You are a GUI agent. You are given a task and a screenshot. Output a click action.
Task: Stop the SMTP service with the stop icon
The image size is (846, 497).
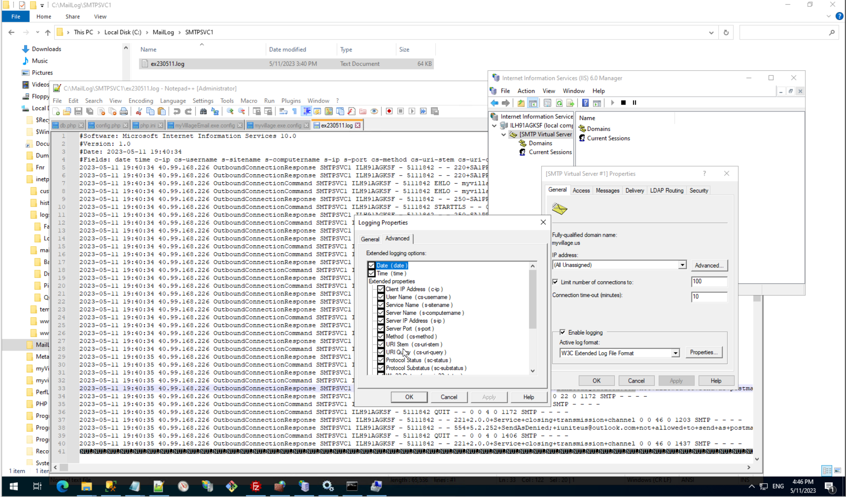coord(623,103)
